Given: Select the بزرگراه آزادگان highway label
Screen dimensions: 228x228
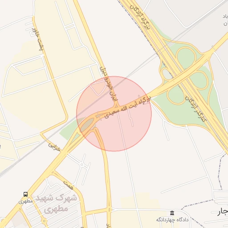Looking at the screenshot, I should coord(140,17).
